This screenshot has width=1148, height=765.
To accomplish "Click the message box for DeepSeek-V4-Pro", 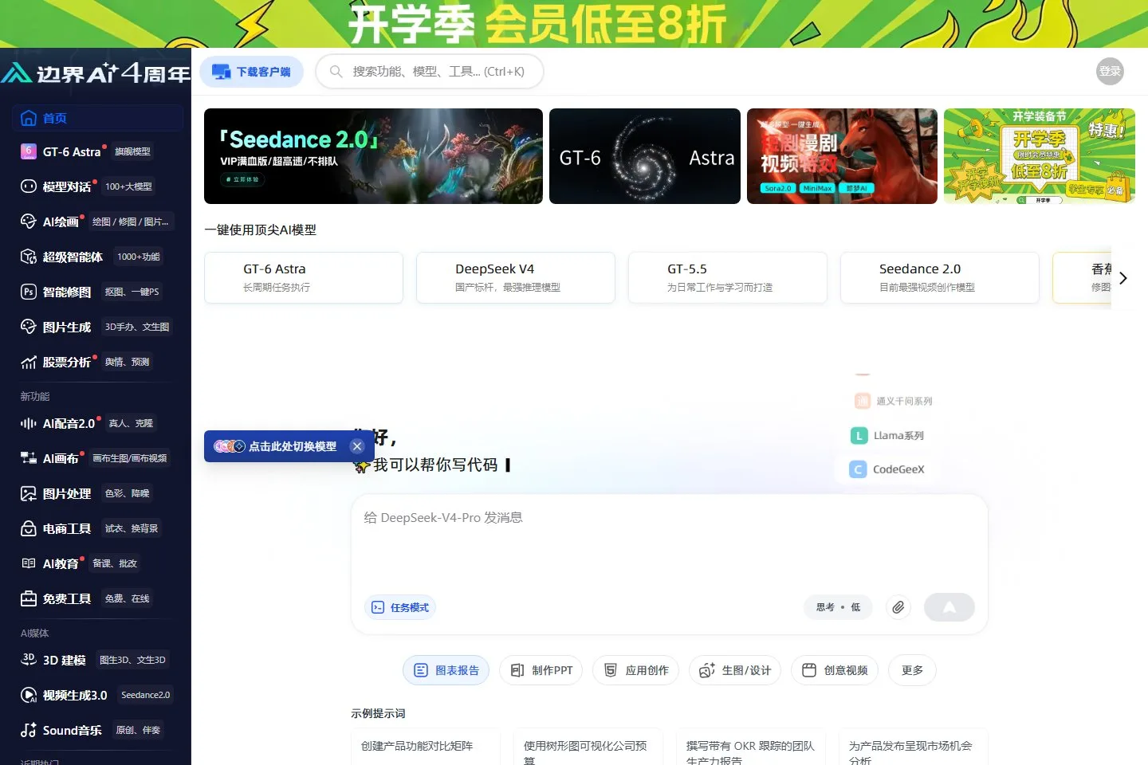I will (670, 542).
